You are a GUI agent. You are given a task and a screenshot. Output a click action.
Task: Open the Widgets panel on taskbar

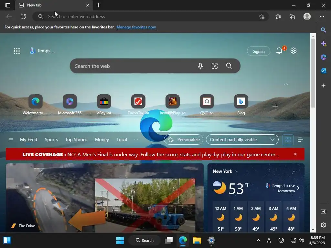(7, 240)
